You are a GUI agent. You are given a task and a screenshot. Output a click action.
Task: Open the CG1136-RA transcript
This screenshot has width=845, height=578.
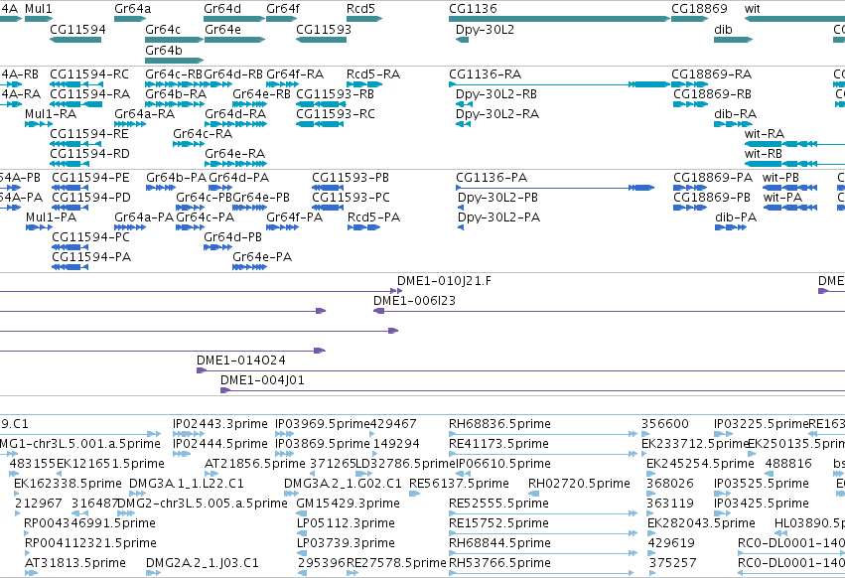[x=559, y=84]
